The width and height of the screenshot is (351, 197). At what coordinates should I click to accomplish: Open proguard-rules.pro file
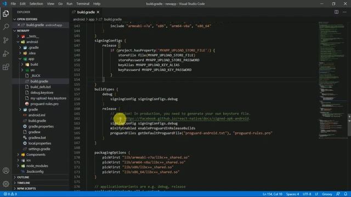pos(41,104)
